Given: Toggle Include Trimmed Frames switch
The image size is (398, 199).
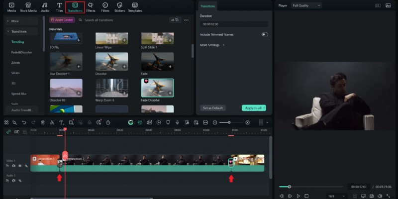Looking at the screenshot, I should [265, 34].
